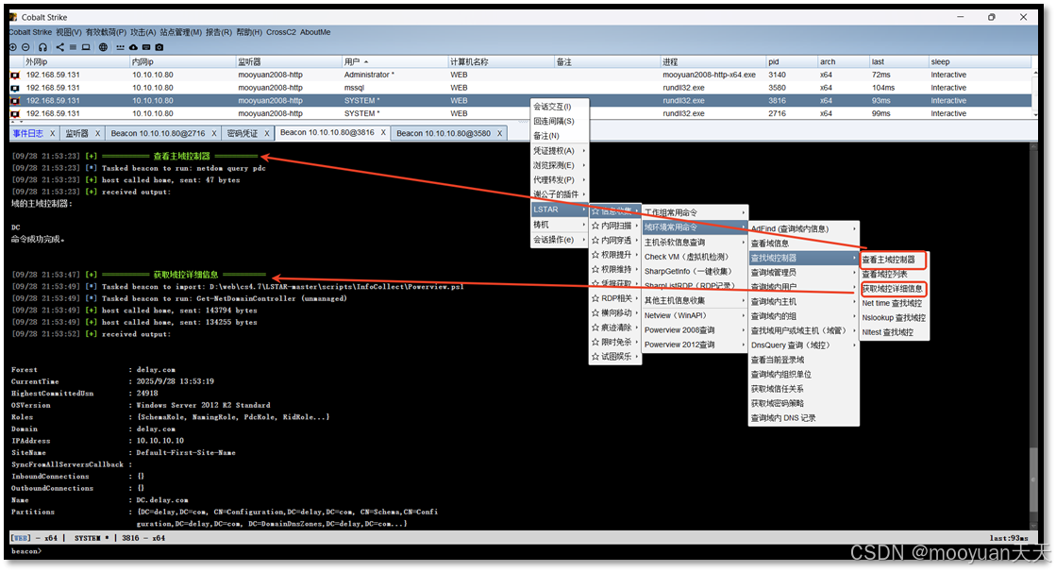This screenshot has height=572, width=1056.
Task: Click the beacon icon of pid 3816 row
Action: pos(15,100)
